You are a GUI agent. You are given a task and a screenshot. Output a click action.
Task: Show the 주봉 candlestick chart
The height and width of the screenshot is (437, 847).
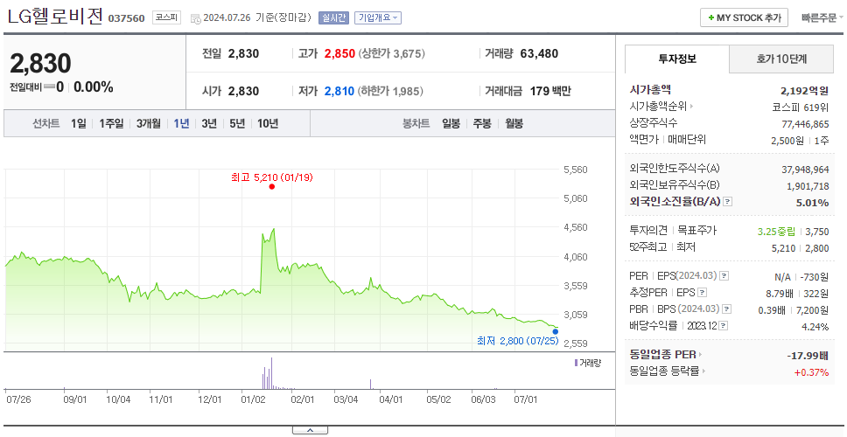click(482, 123)
